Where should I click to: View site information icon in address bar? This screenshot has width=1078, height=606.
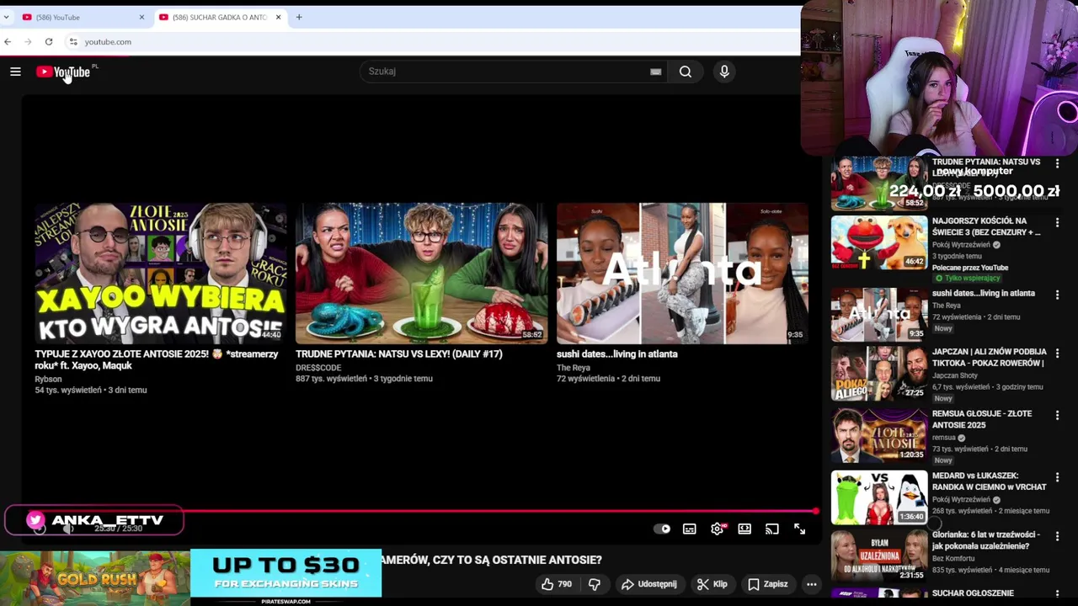point(73,41)
